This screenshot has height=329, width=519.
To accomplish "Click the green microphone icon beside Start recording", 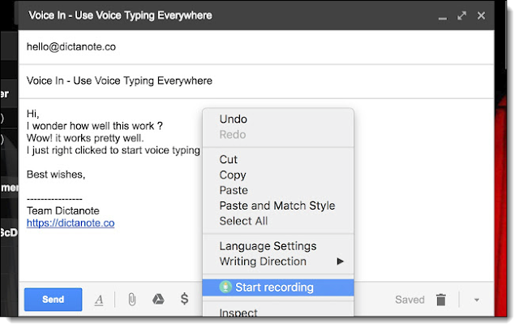I will click(228, 287).
